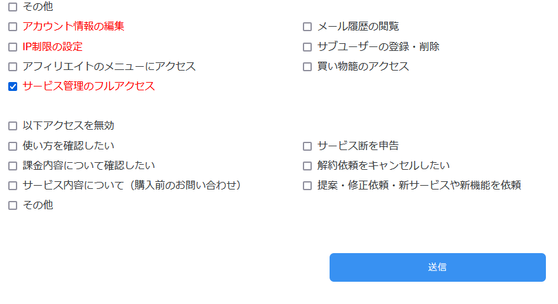
Task: Select 解約依頼をキャンセルしたい checkbox
Action: [x=307, y=165]
